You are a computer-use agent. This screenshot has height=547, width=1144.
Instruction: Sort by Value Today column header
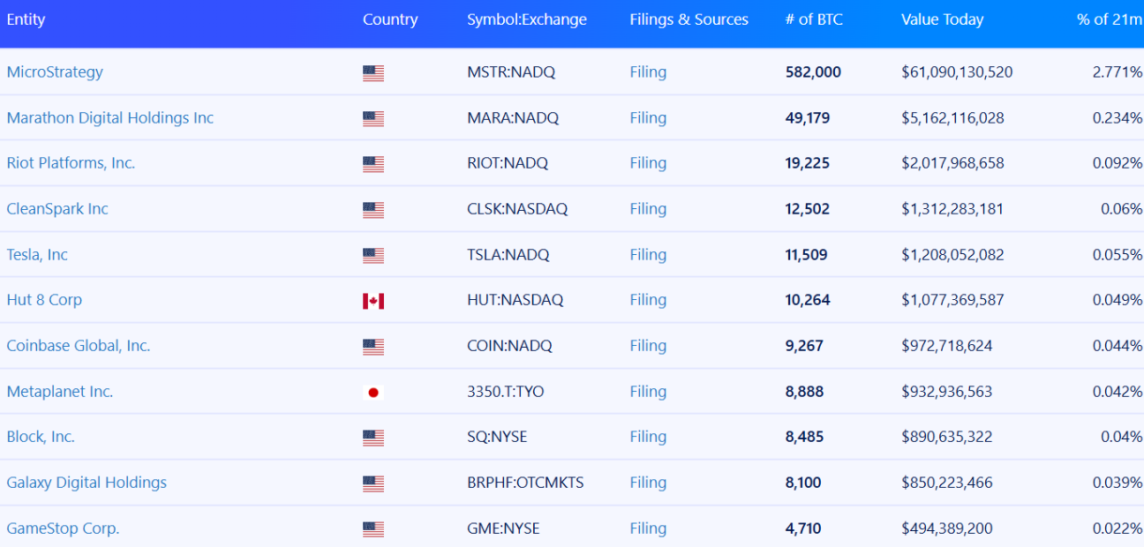coord(942,19)
